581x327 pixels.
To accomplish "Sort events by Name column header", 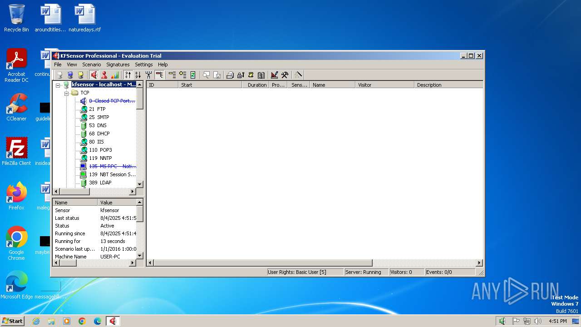I will pyautogui.click(x=333, y=85).
